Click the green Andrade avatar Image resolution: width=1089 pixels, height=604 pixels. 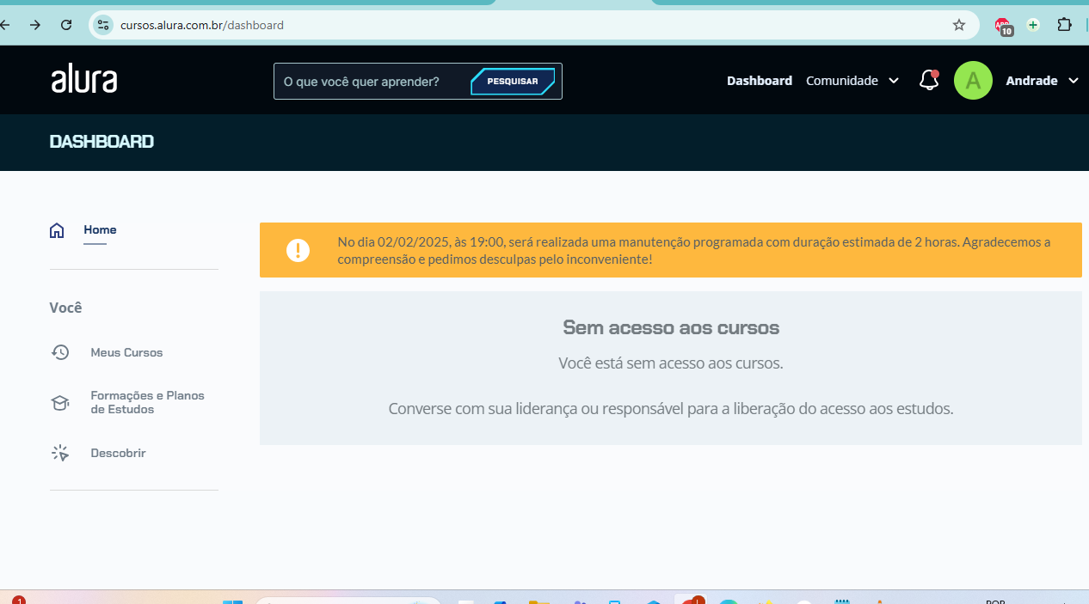(973, 81)
